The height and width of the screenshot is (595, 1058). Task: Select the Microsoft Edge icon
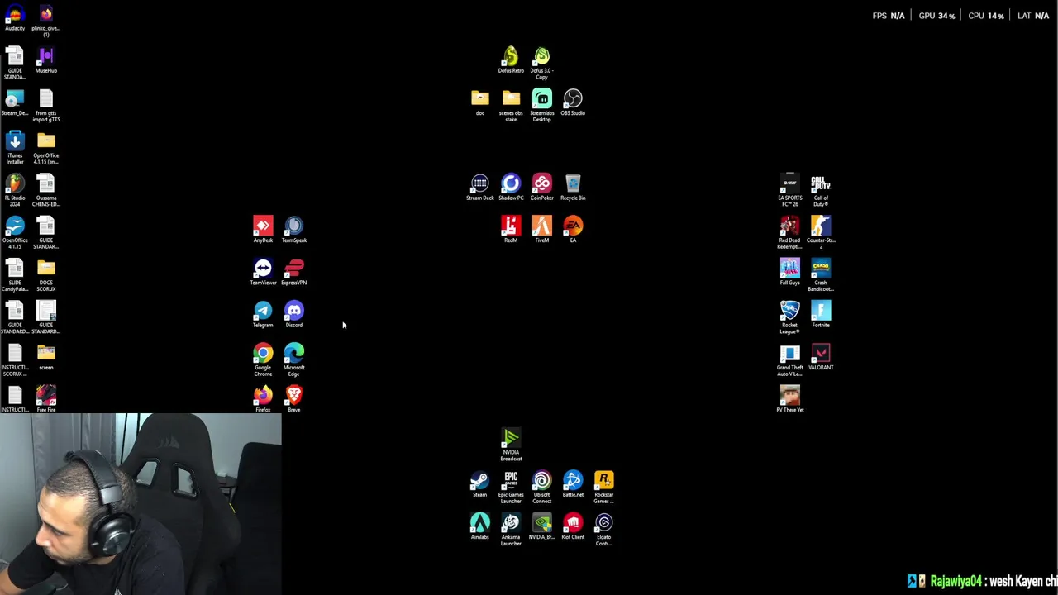click(x=294, y=360)
